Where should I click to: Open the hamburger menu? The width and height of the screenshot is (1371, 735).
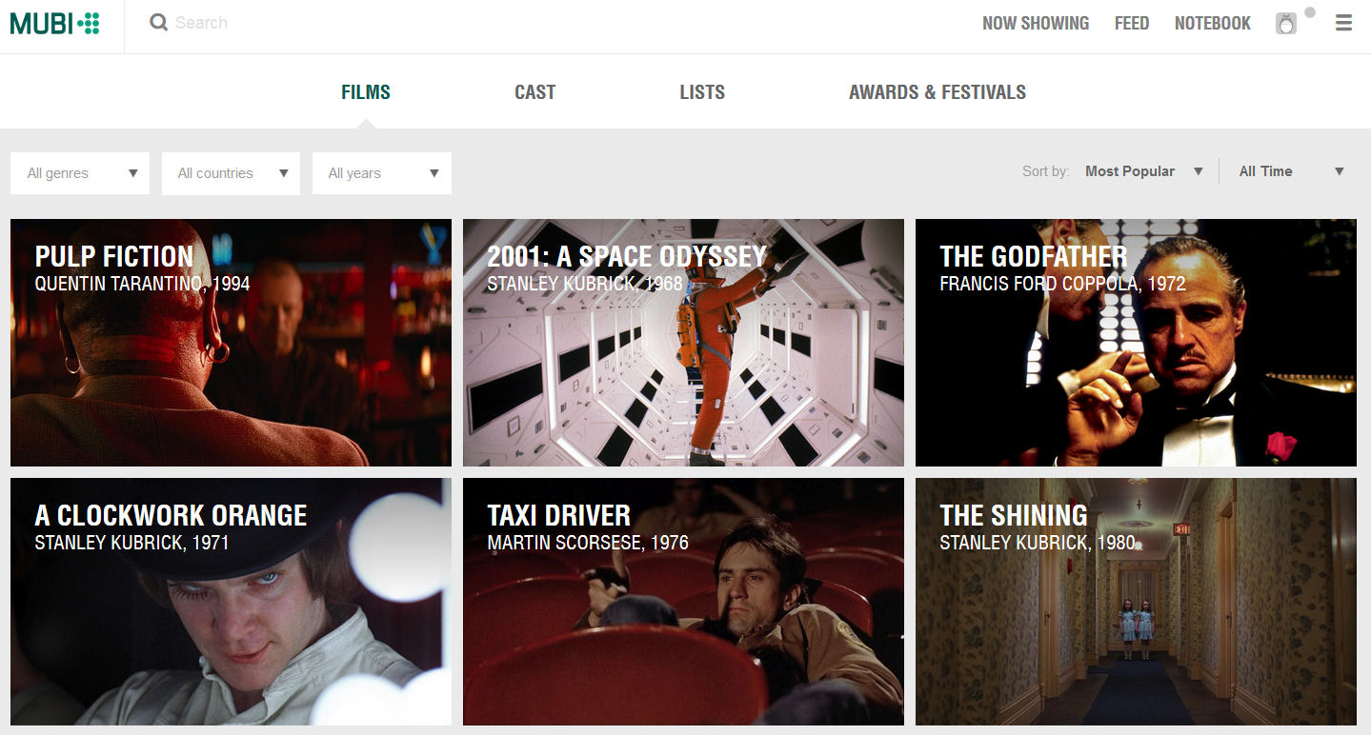(x=1343, y=23)
